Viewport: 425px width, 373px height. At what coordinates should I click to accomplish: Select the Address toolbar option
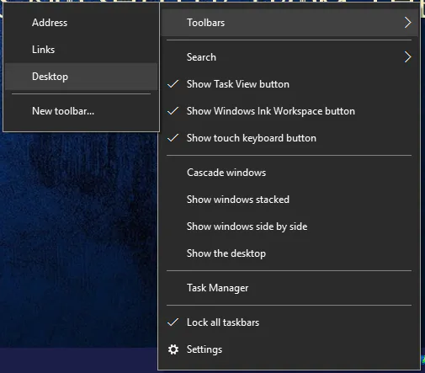click(82, 23)
